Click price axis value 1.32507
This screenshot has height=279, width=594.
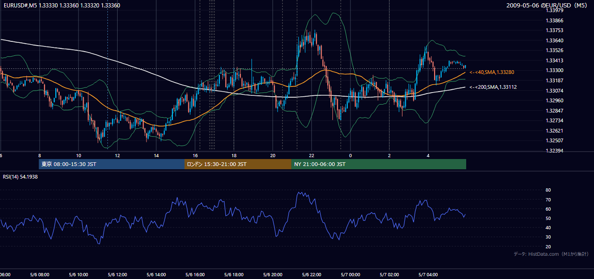pyautogui.click(x=554, y=140)
